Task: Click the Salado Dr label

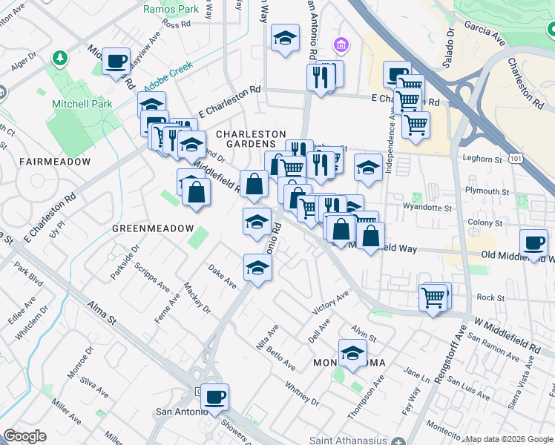Action: pyautogui.click(x=448, y=47)
